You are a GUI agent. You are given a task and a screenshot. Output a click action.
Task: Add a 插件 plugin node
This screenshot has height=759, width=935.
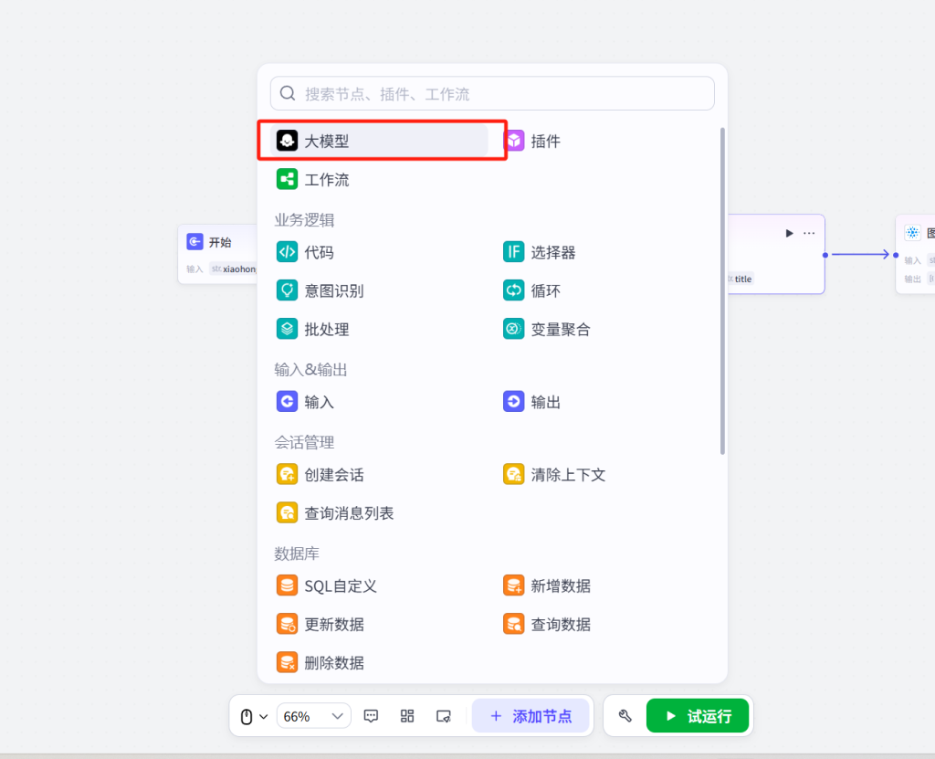coord(545,142)
